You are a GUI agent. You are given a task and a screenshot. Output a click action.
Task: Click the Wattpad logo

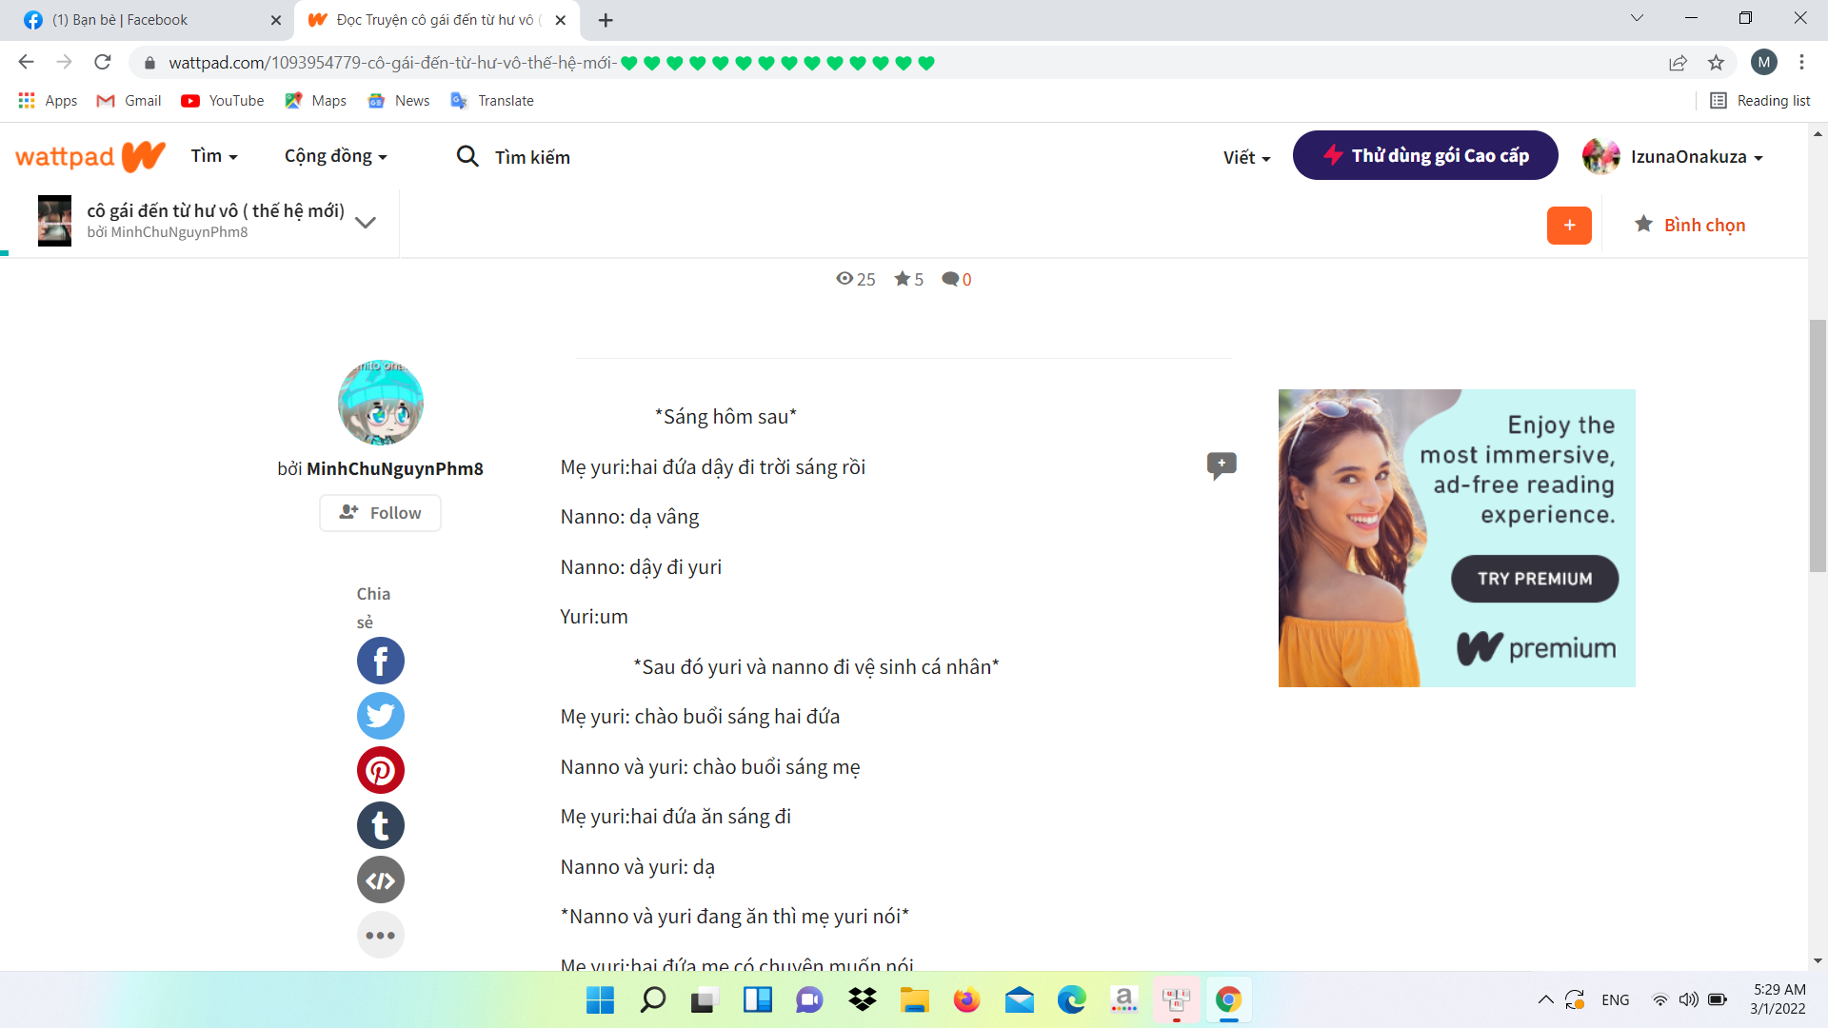[89, 156]
